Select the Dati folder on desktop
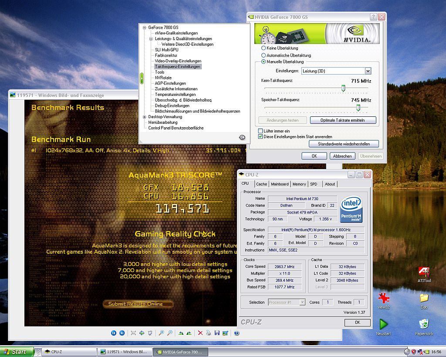Screen dimensions: 446x357 click(424, 301)
